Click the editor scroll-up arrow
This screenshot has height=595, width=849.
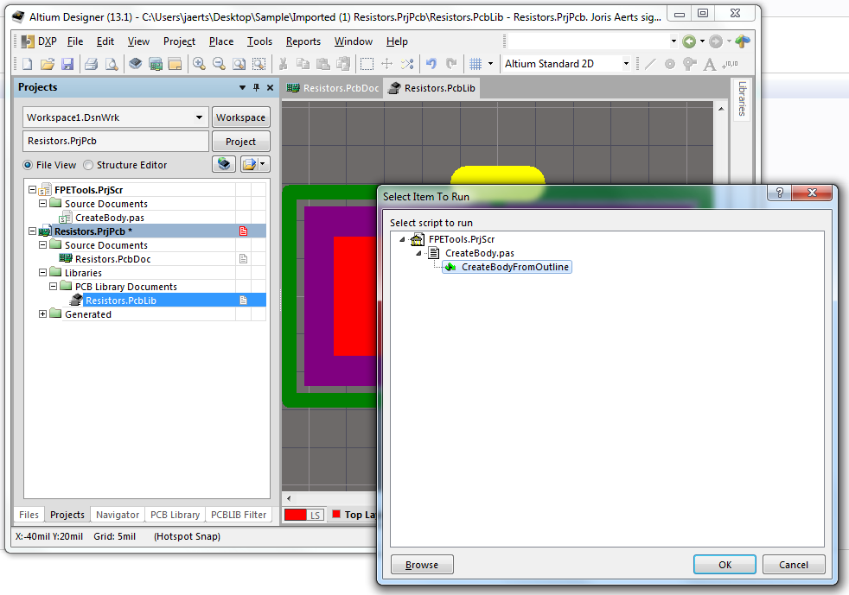pyautogui.click(x=721, y=109)
